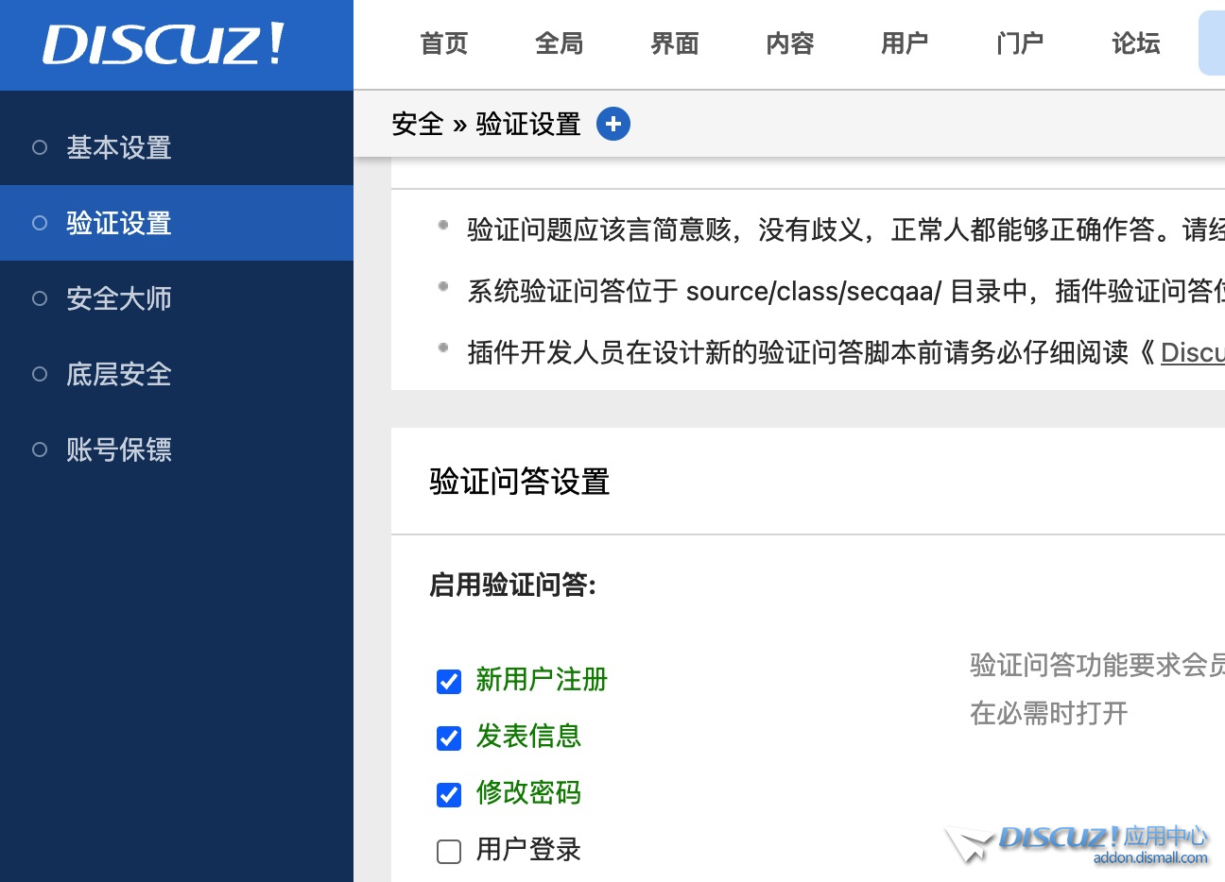Uncheck the 新用户注册 checkbox
This screenshot has height=882, width=1225.
(x=449, y=681)
